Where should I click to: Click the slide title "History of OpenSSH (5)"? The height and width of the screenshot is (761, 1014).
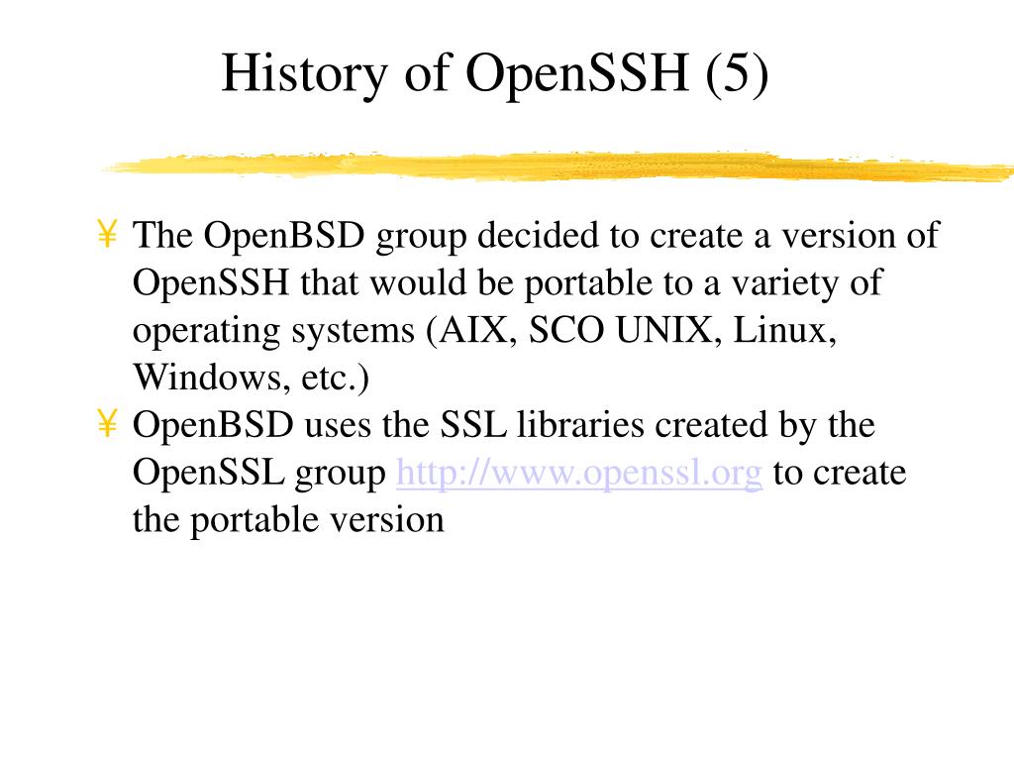495,73
